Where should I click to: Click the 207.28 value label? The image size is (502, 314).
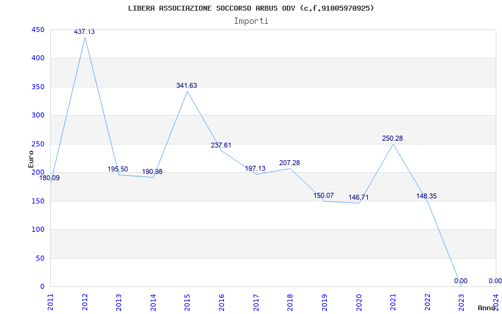pos(289,163)
